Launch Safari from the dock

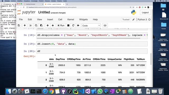[x=45, y=91]
